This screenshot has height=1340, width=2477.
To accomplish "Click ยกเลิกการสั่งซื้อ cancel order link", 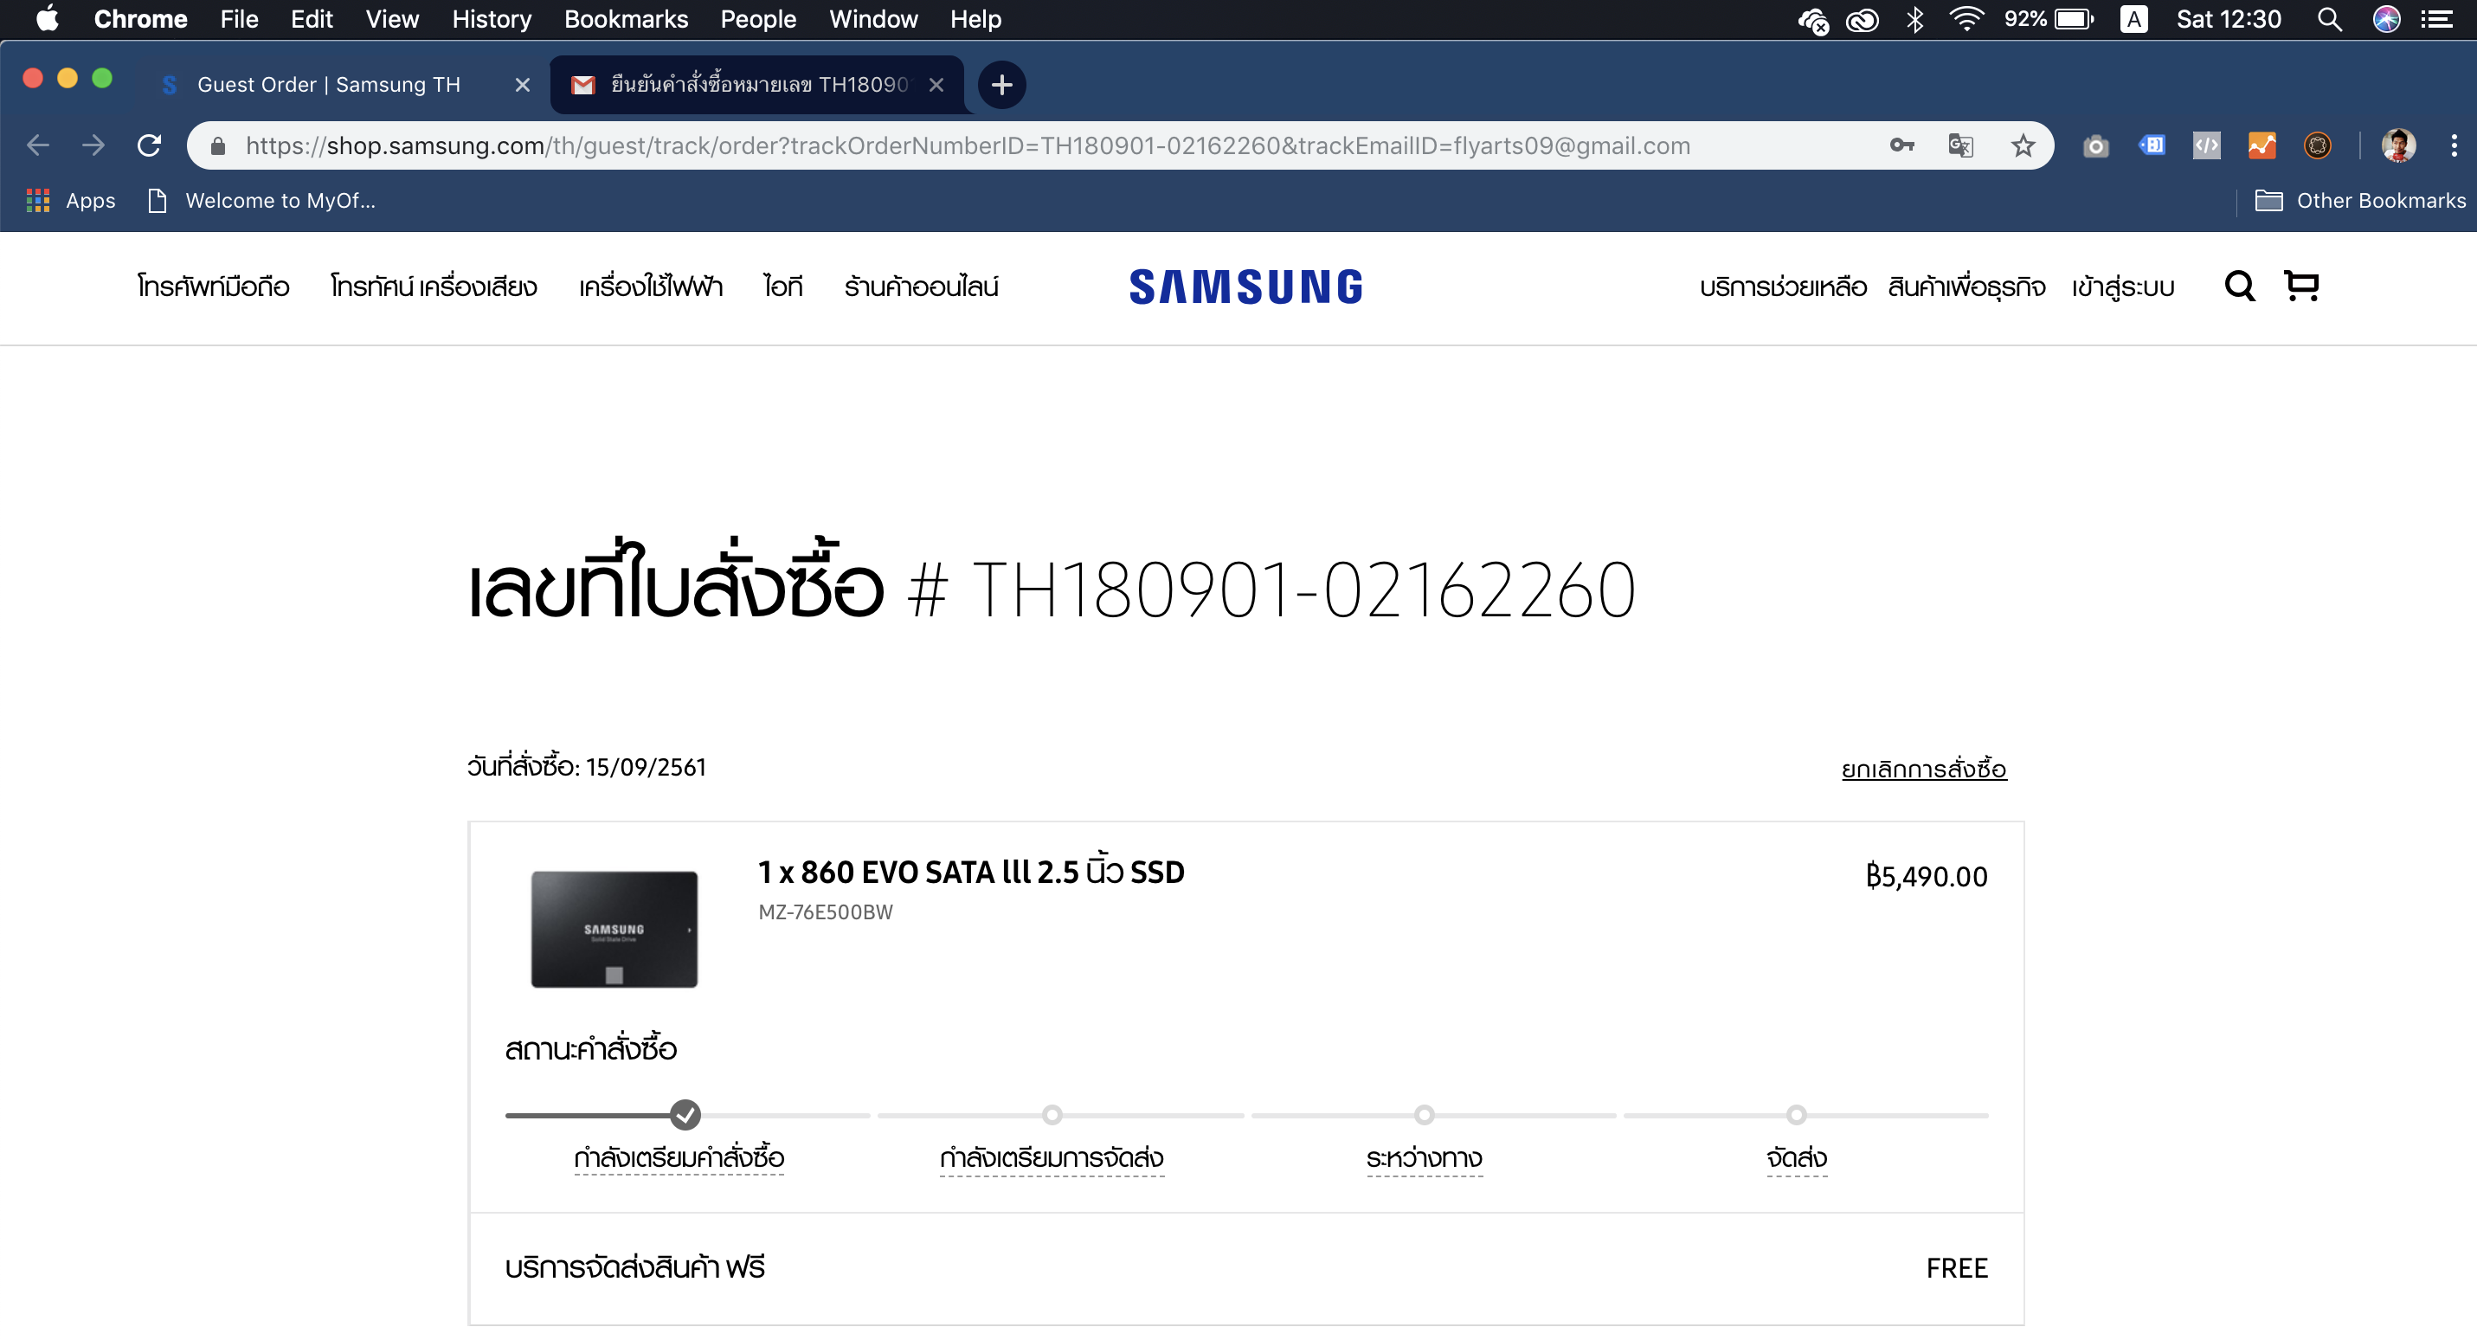I will coord(1923,769).
